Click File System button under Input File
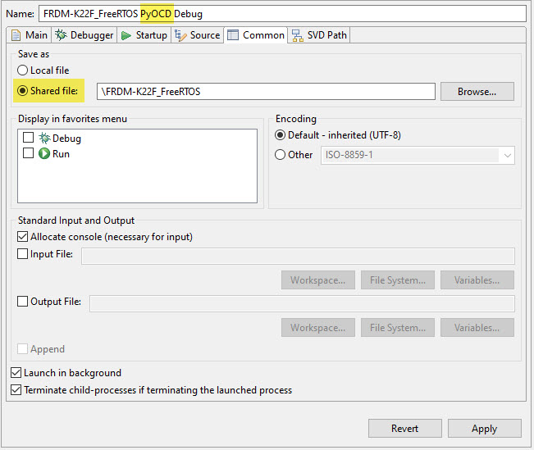The width and height of the screenshot is (534, 450). (398, 280)
